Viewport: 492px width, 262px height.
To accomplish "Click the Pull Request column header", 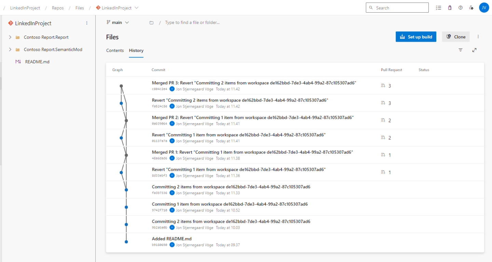I will tap(392, 70).
